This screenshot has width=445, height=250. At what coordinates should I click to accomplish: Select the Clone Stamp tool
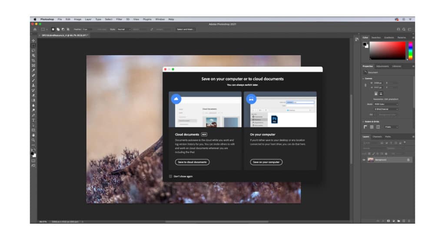click(33, 86)
